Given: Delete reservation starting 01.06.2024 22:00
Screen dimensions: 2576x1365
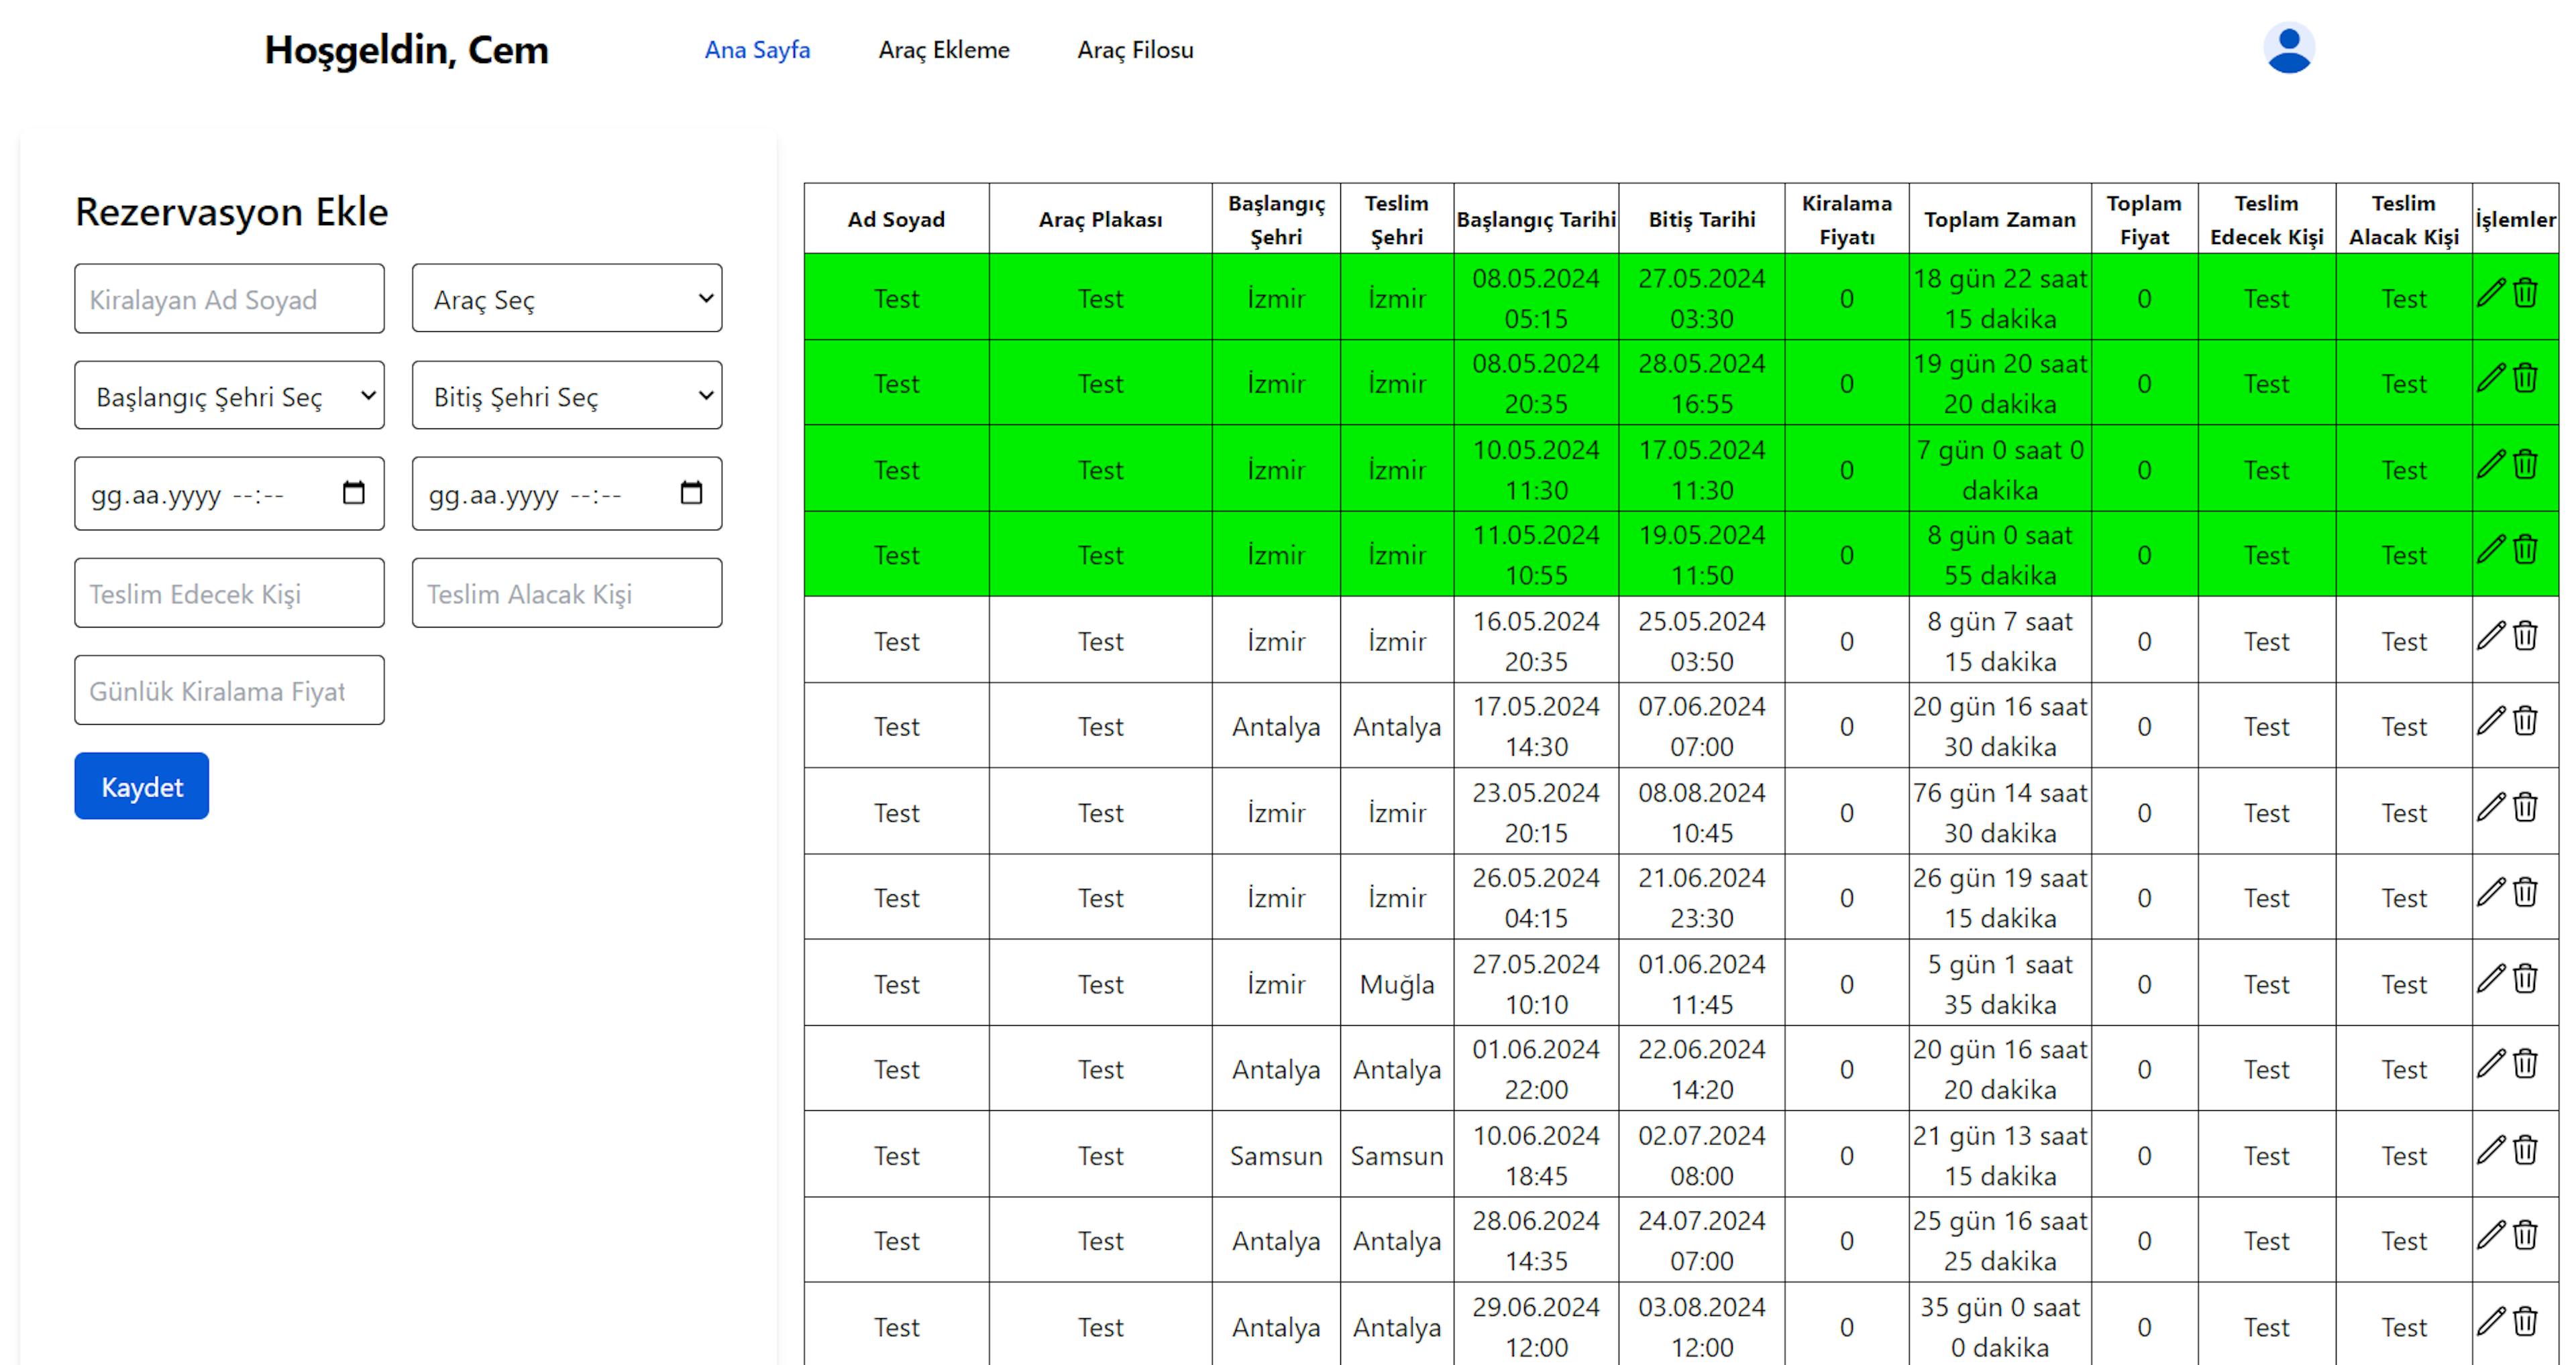Looking at the screenshot, I should 2525,1063.
